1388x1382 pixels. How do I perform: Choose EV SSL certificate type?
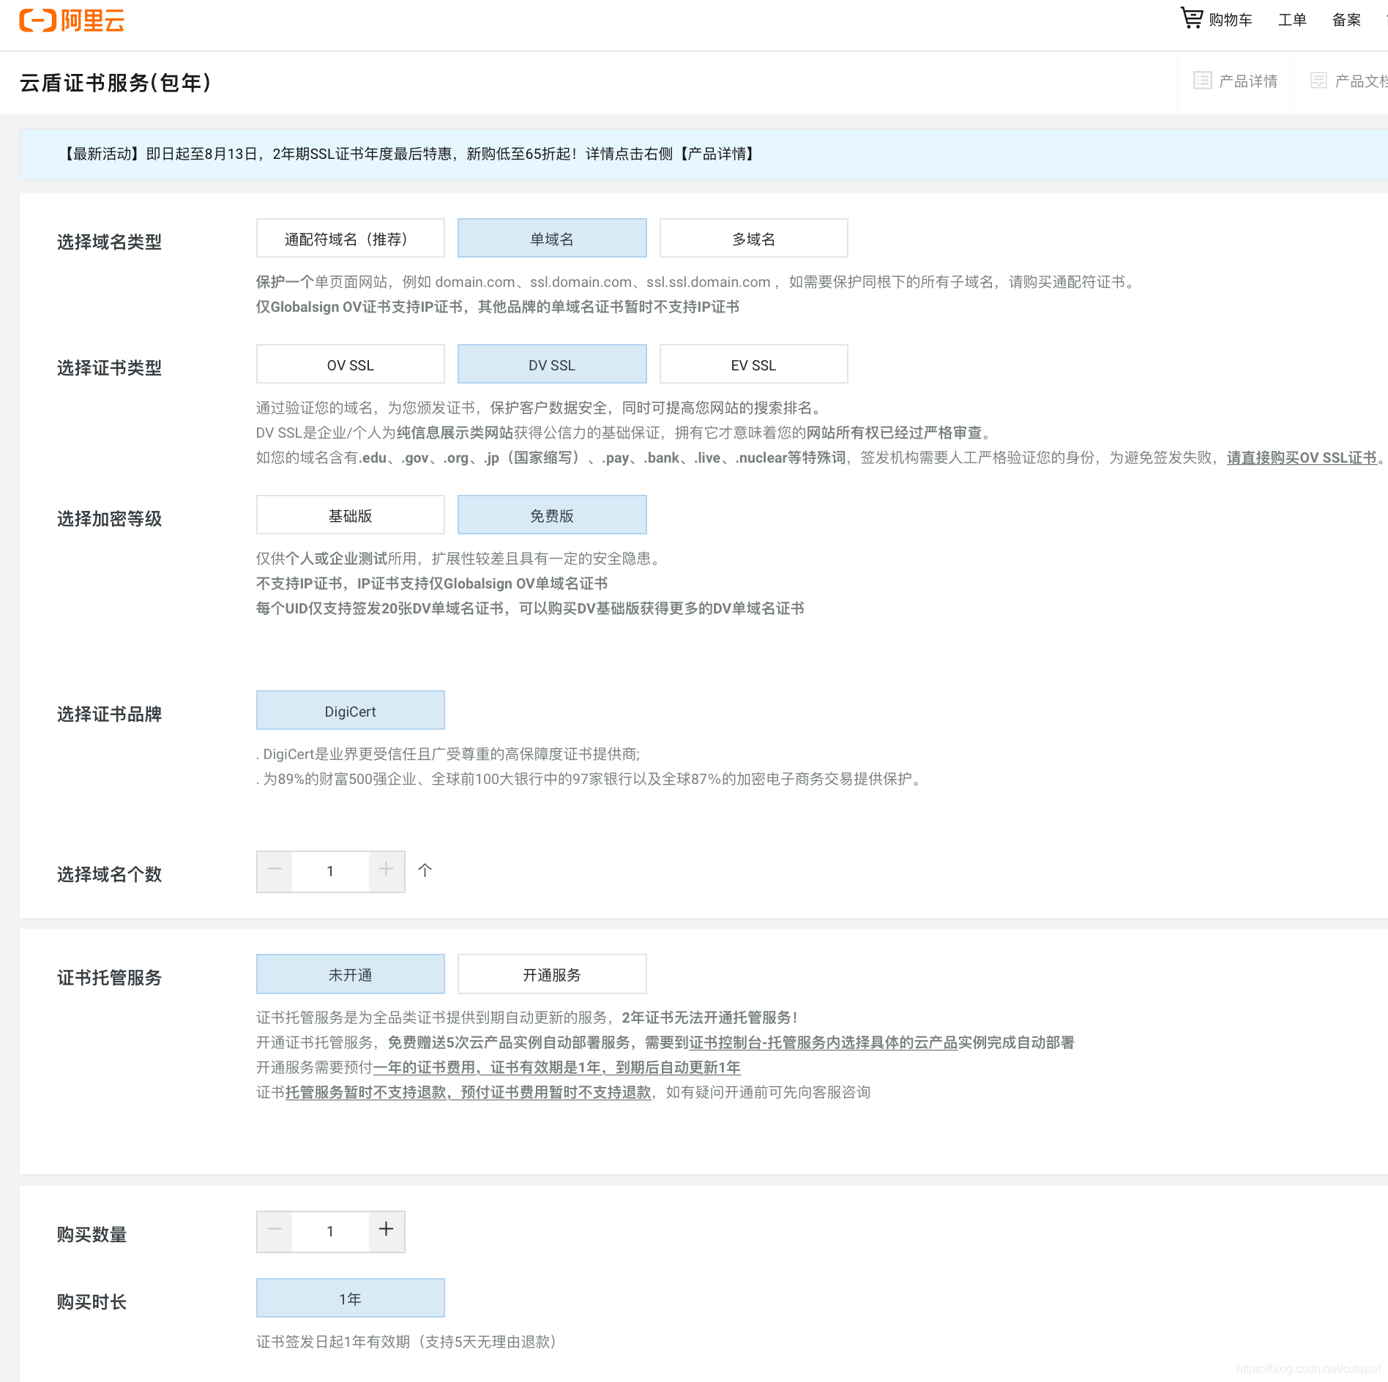[x=754, y=365]
